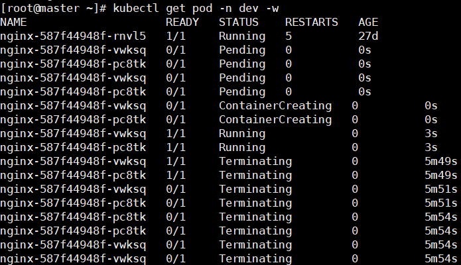Screen dimensions: 461x265
Task: Click the AGE column header
Action: tap(367, 22)
